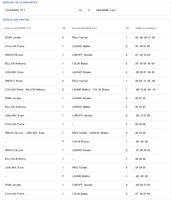This screenshot has height=202, width=171.
Task: Click set scores -09 10 08 -08 -14
Action: (146, 90)
